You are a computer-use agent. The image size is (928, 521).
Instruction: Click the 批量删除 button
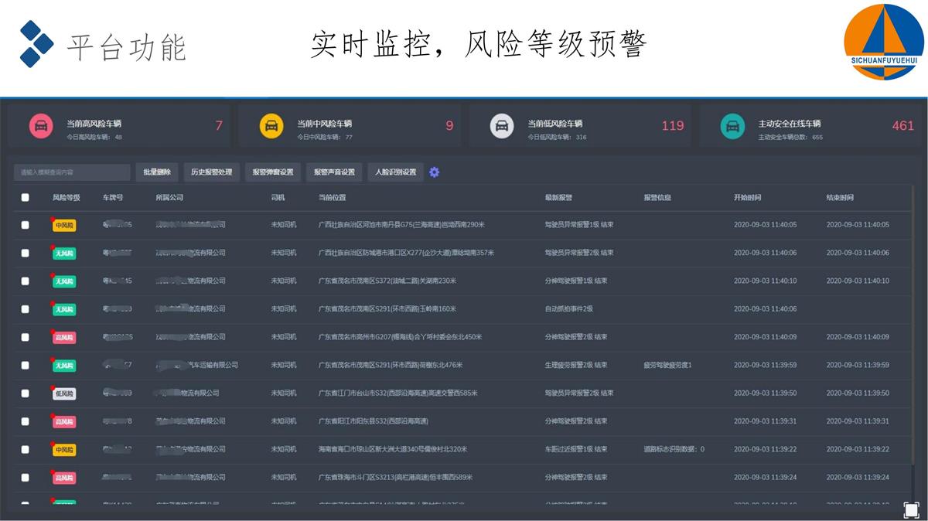157,172
